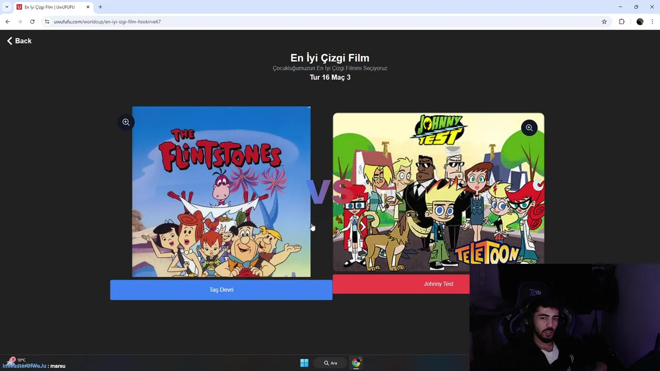Bookmark this page with the star icon
Viewport: 660px width, 371px height.
604,22
